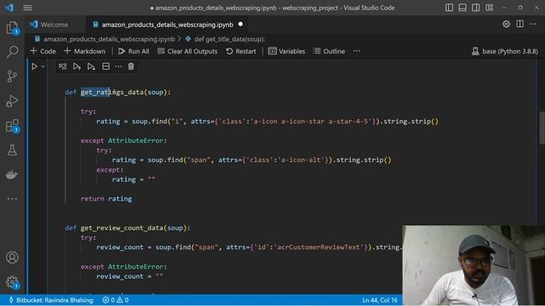This screenshot has height=306, width=545.
Task: Close unsaved notebook tab dot
Action: pos(240,25)
